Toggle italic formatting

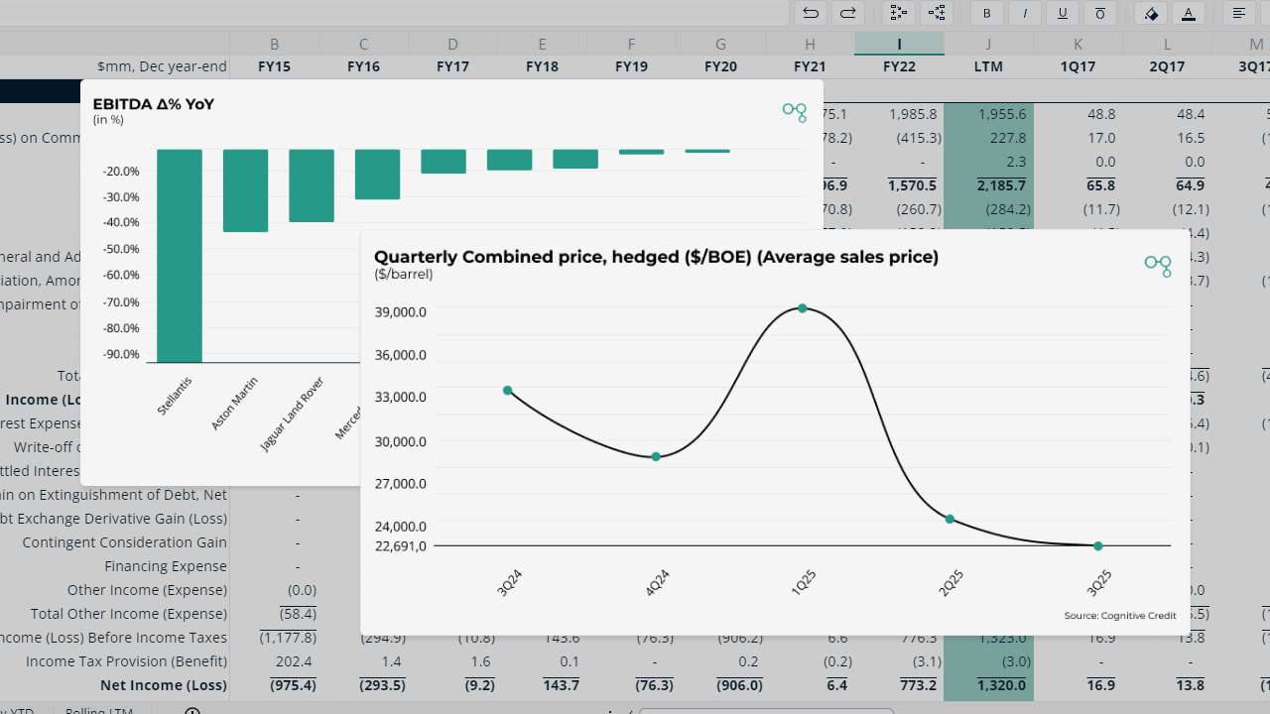click(1027, 13)
